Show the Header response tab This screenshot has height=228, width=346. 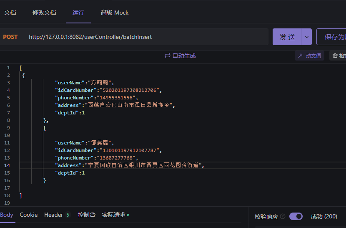[x=57, y=215]
